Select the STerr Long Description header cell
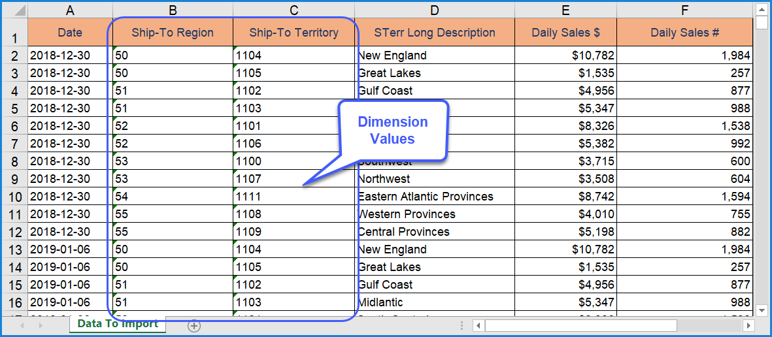The image size is (772, 337). coord(435,33)
